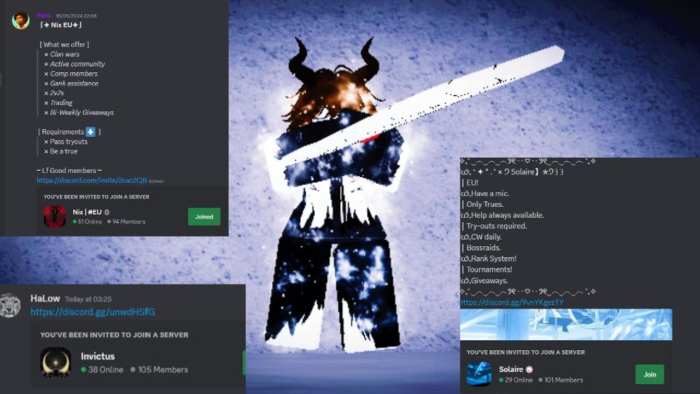Open the discord.com/invite/2cac2CjB link
The image size is (700, 394).
point(92,180)
